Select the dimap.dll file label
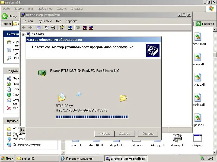Screen dimensions: 217x162 (x=76, y=145)
